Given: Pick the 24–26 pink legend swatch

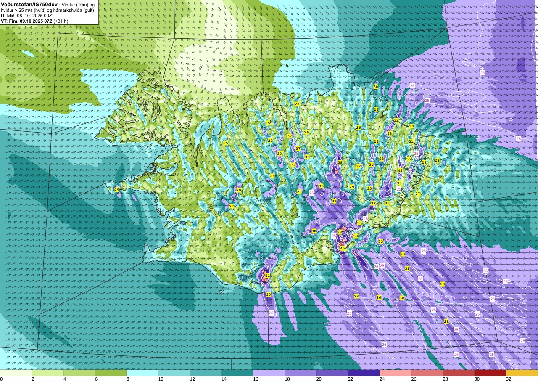Looking at the screenshot, I should (x=396, y=373).
